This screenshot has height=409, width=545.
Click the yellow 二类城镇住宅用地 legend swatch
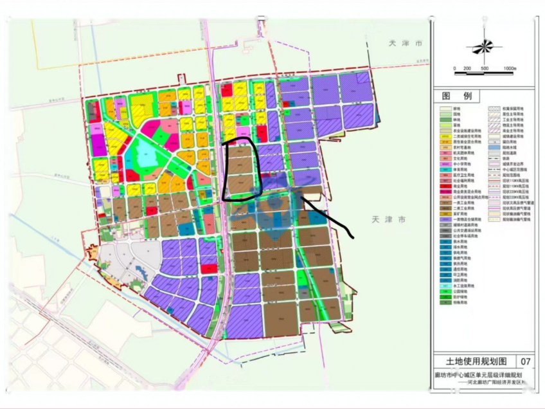point(445,136)
